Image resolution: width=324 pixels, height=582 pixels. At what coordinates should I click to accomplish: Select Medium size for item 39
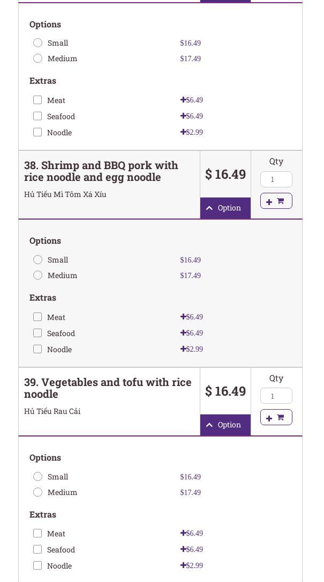[x=37, y=492]
